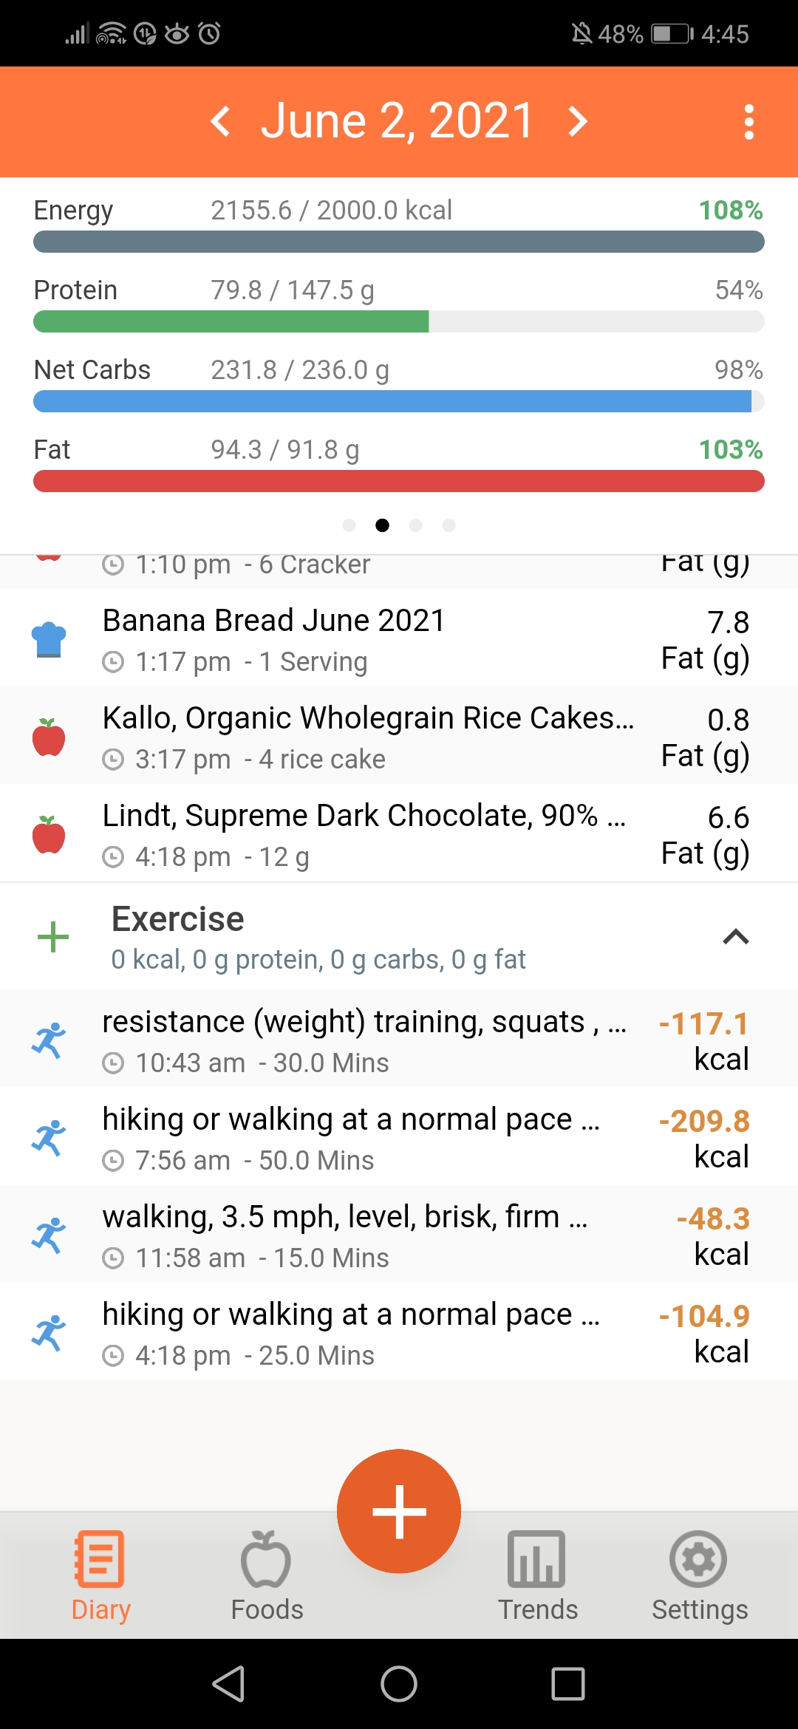Select the fourth summary page dot
Image resolution: width=798 pixels, height=1729 pixels.
tap(449, 525)
